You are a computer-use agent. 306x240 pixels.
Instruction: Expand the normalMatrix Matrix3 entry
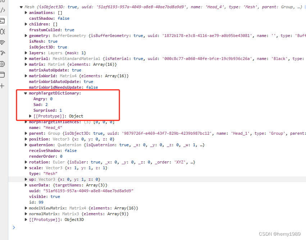click(26, 214)
